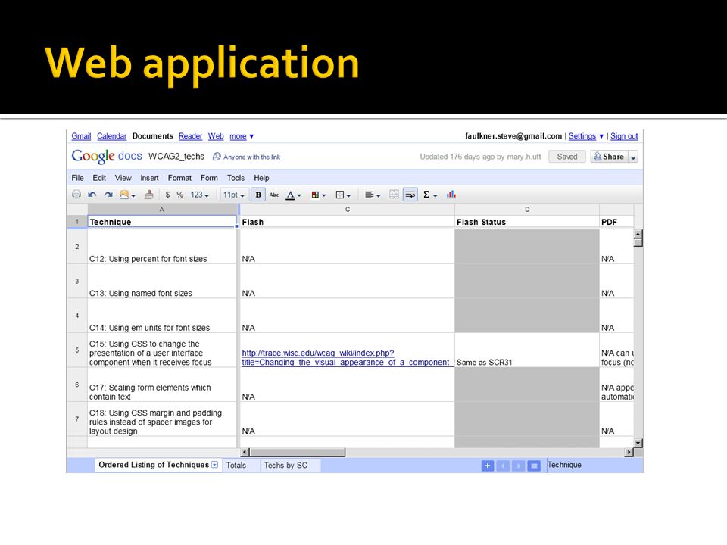Switch to the 'Techs by SC' sheet tab
The height and width of the screenshot is (545, 727).
pyautogui.click(x=285, y=466)
